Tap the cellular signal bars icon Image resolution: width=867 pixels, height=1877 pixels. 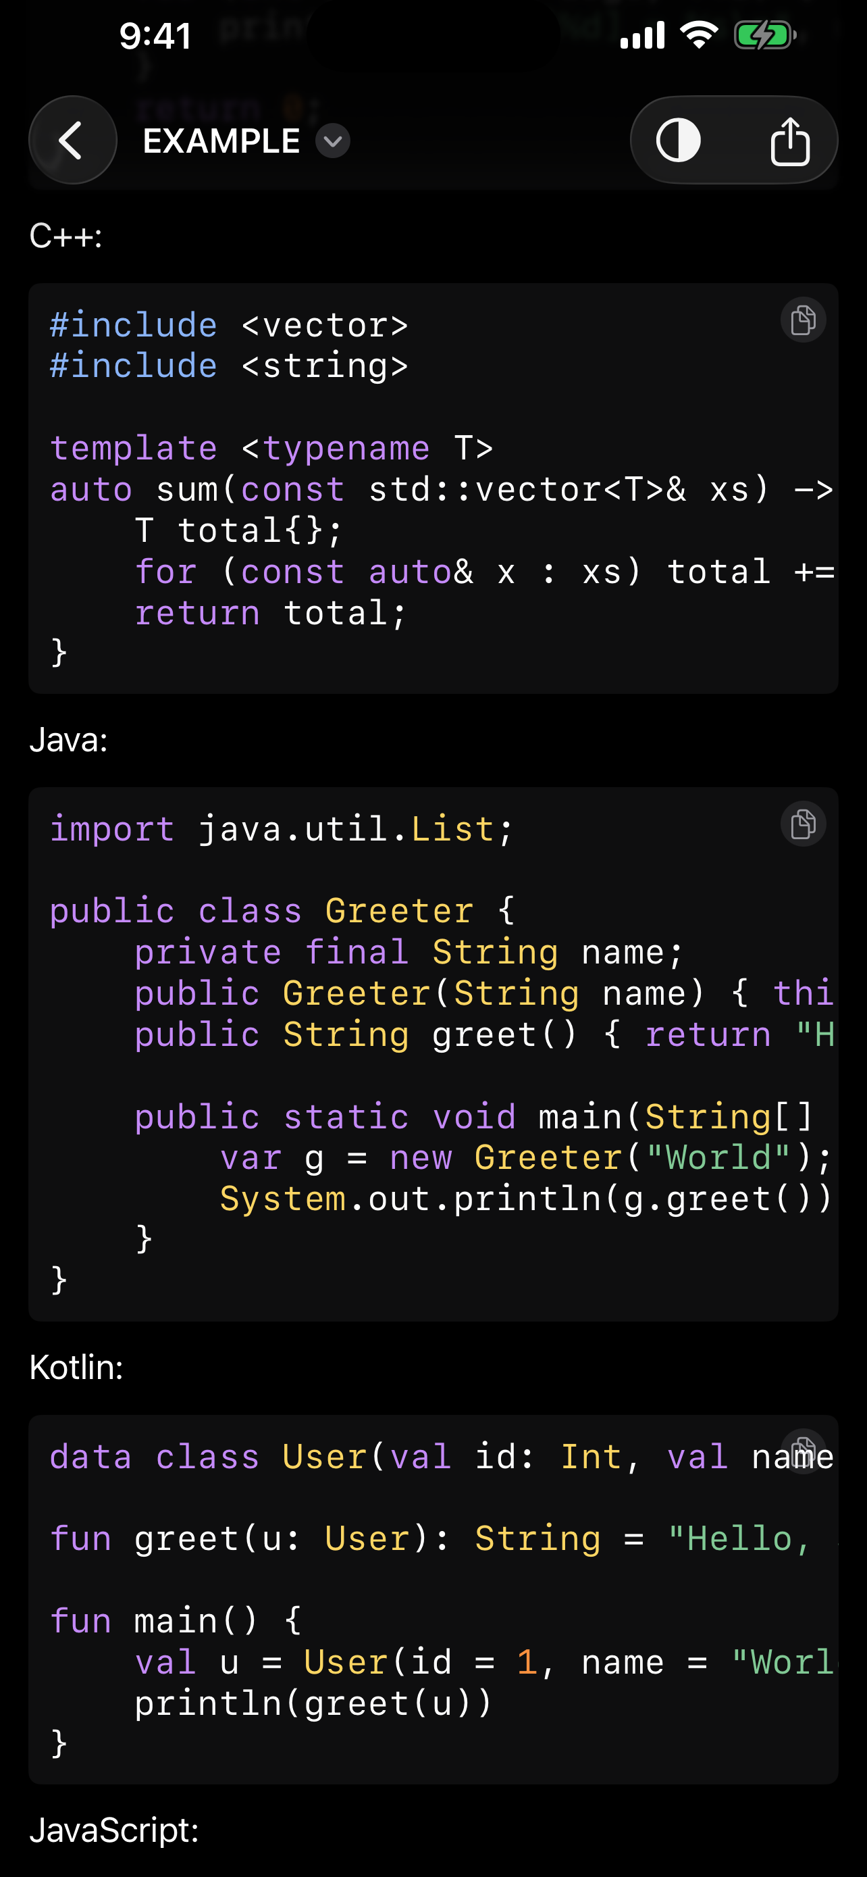click(642, 35)
